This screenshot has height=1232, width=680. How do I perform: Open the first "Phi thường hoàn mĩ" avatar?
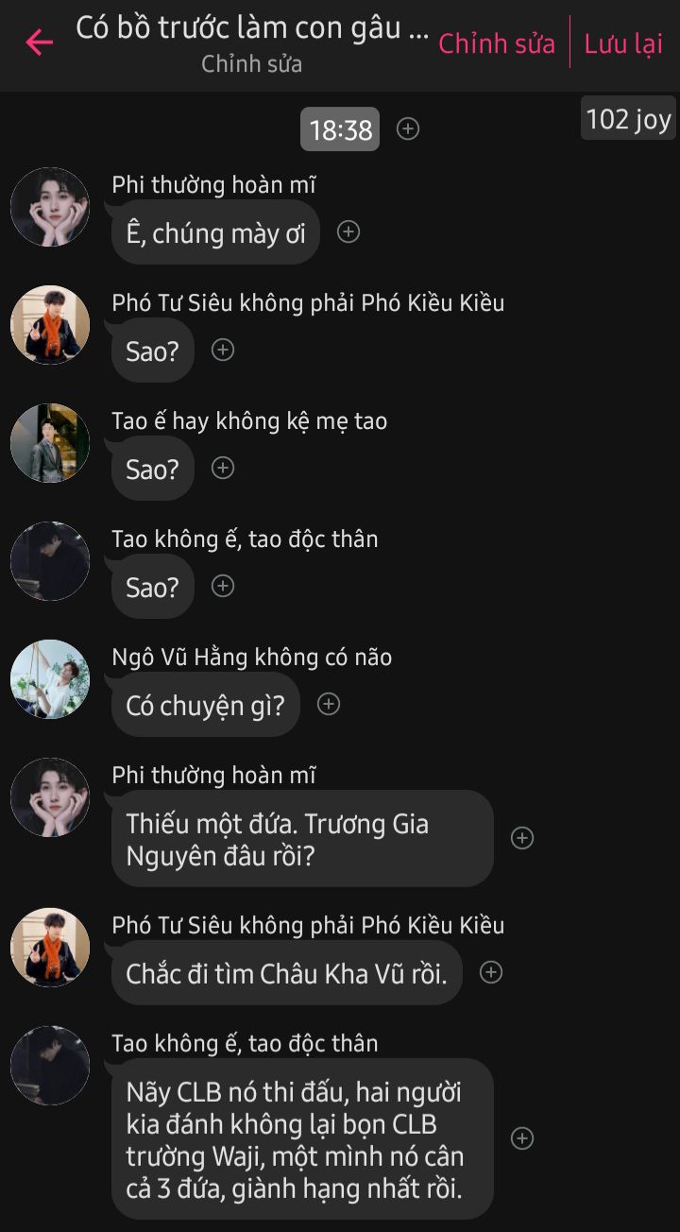click(50, 207)
